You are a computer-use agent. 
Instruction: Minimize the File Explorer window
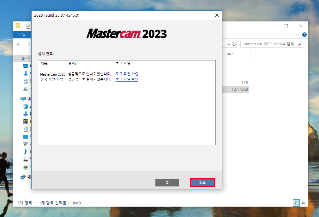click(272, 26)
